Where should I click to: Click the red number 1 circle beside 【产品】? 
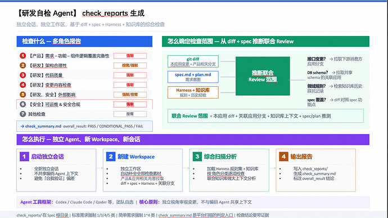coord(22,56)
